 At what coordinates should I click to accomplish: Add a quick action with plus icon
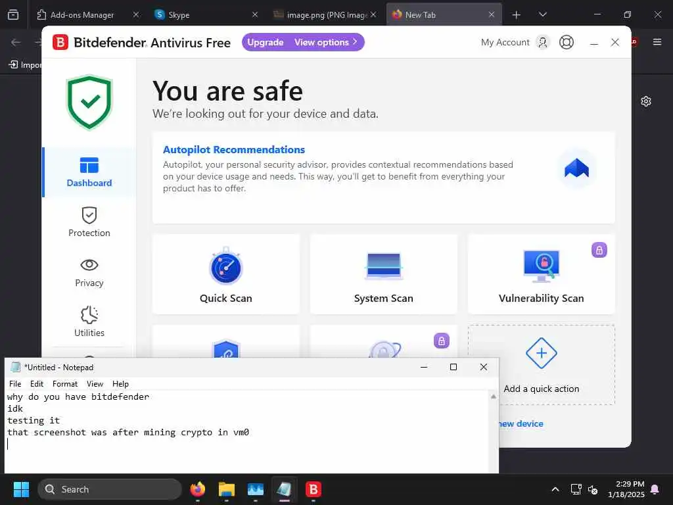pos(542,353)
